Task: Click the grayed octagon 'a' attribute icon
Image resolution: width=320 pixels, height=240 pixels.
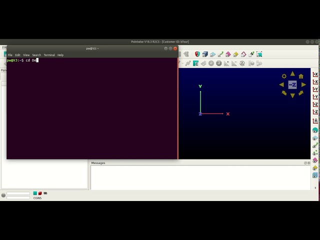Action: [219, 63]
